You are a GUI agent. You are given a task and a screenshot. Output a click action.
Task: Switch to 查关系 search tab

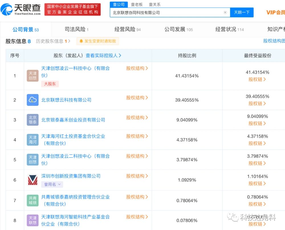pos(154,5)
